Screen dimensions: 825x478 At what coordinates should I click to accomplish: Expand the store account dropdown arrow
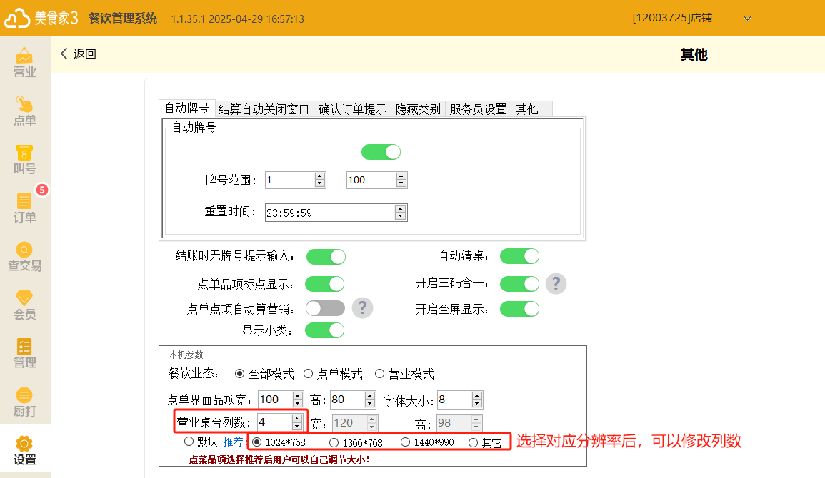pos(748,18)
